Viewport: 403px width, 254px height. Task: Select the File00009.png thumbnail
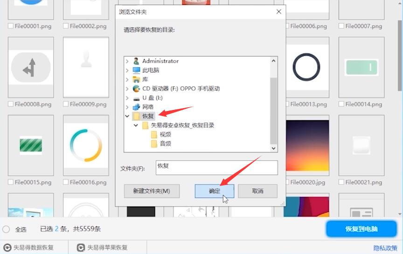[86, 67]
